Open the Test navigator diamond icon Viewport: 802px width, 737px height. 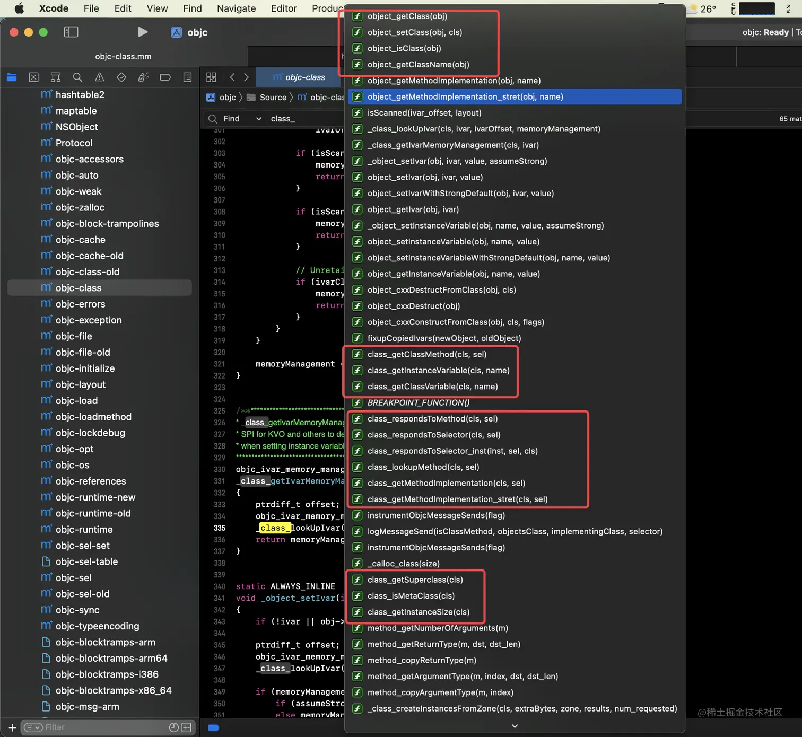tap(121, 77)
